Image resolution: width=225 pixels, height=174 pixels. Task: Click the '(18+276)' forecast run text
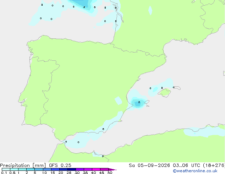pos(214,165)
